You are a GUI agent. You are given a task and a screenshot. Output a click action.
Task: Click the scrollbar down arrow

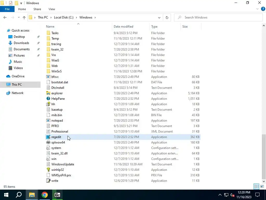pos(264,181)
